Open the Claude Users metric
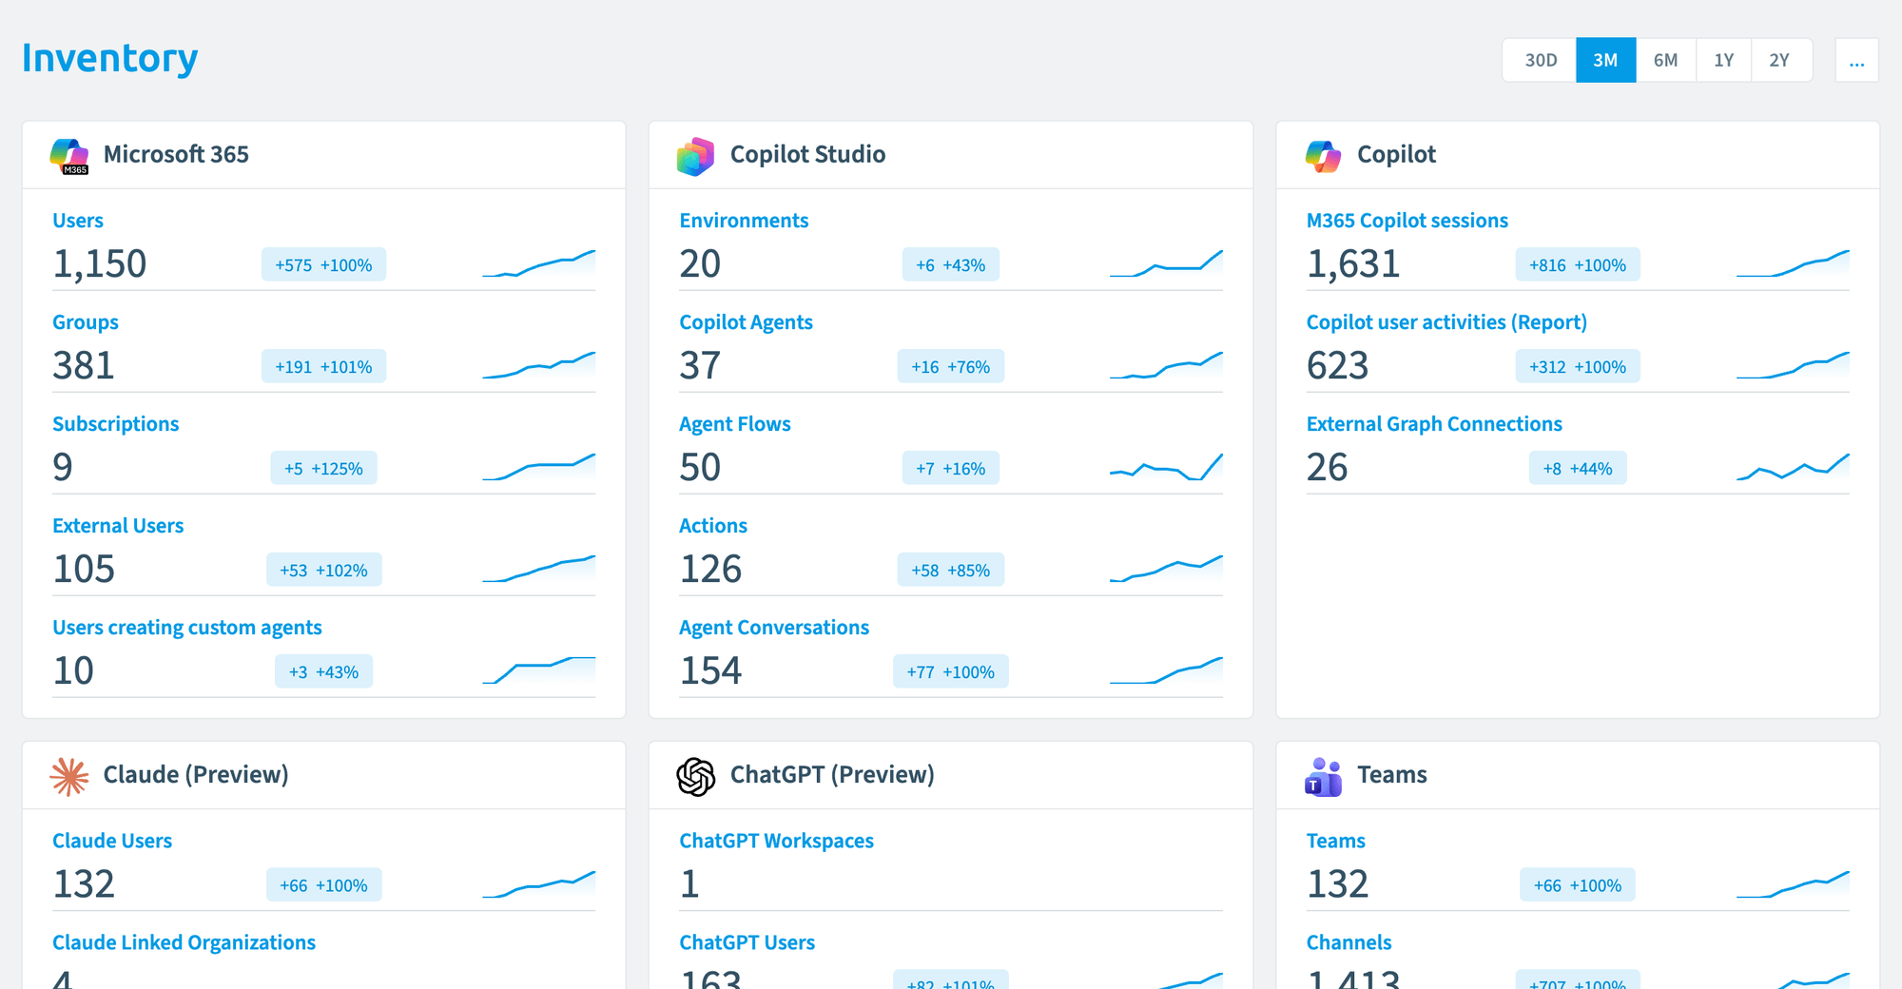This screenshot has width=1902, height=989. 112,841
